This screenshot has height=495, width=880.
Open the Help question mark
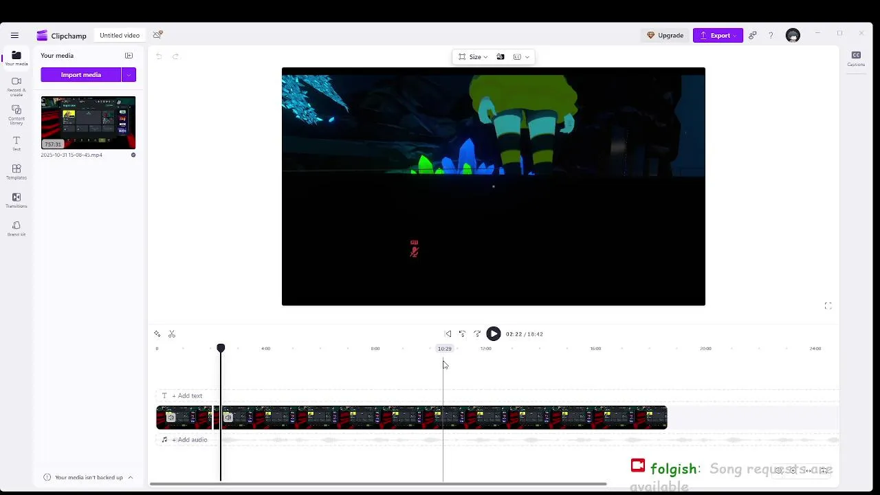(x=771, y=35)
